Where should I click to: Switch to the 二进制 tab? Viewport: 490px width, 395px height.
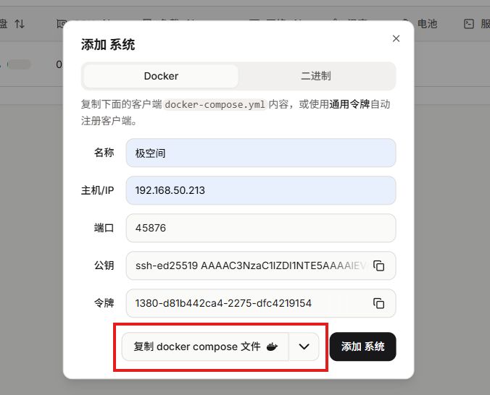(x=316, y=76)
